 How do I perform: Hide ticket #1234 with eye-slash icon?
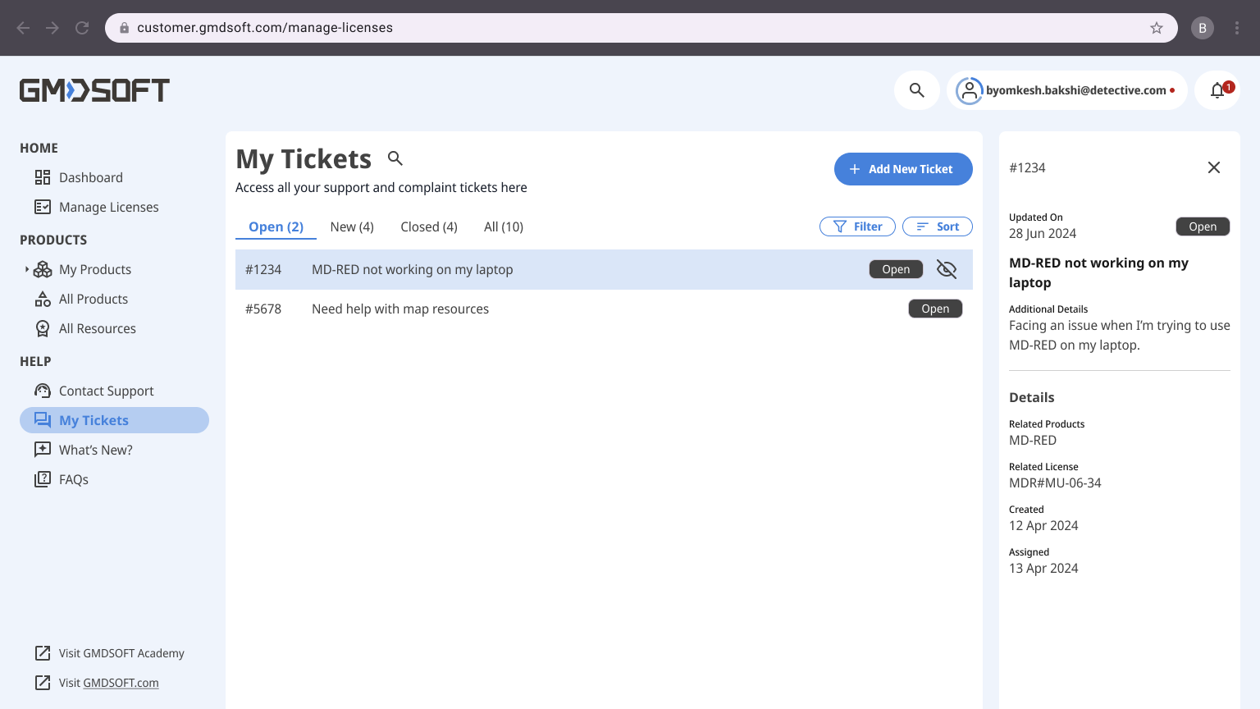947,269
